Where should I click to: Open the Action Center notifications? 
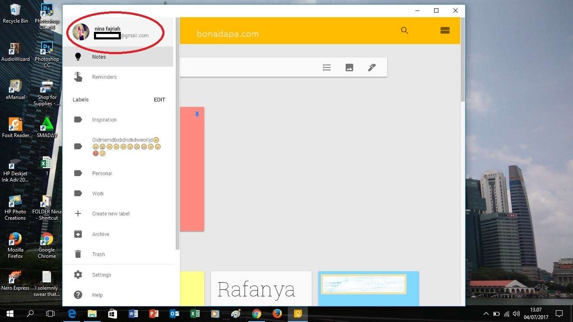tap(559, 314)
